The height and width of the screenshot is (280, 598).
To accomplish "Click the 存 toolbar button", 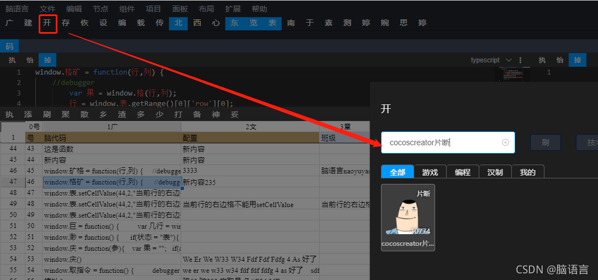I will click(x=66, y=23).
